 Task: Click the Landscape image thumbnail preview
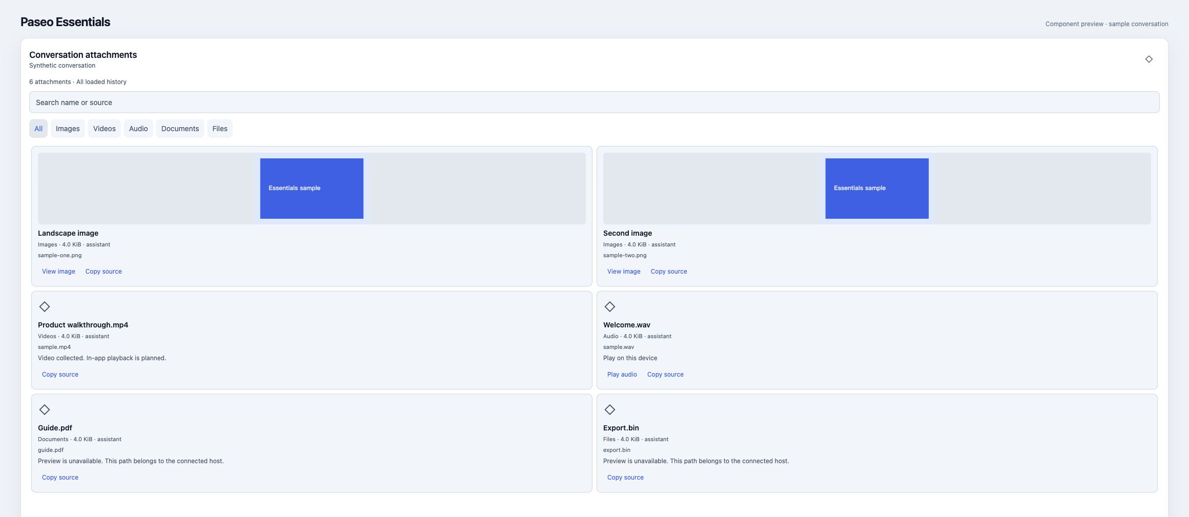(x=312, y=189)
